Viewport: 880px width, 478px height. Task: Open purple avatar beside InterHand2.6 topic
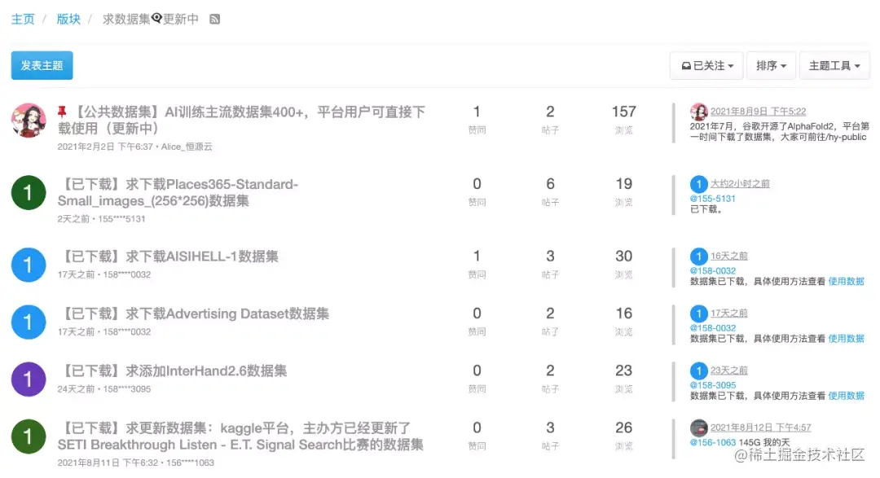click(29, 379)
